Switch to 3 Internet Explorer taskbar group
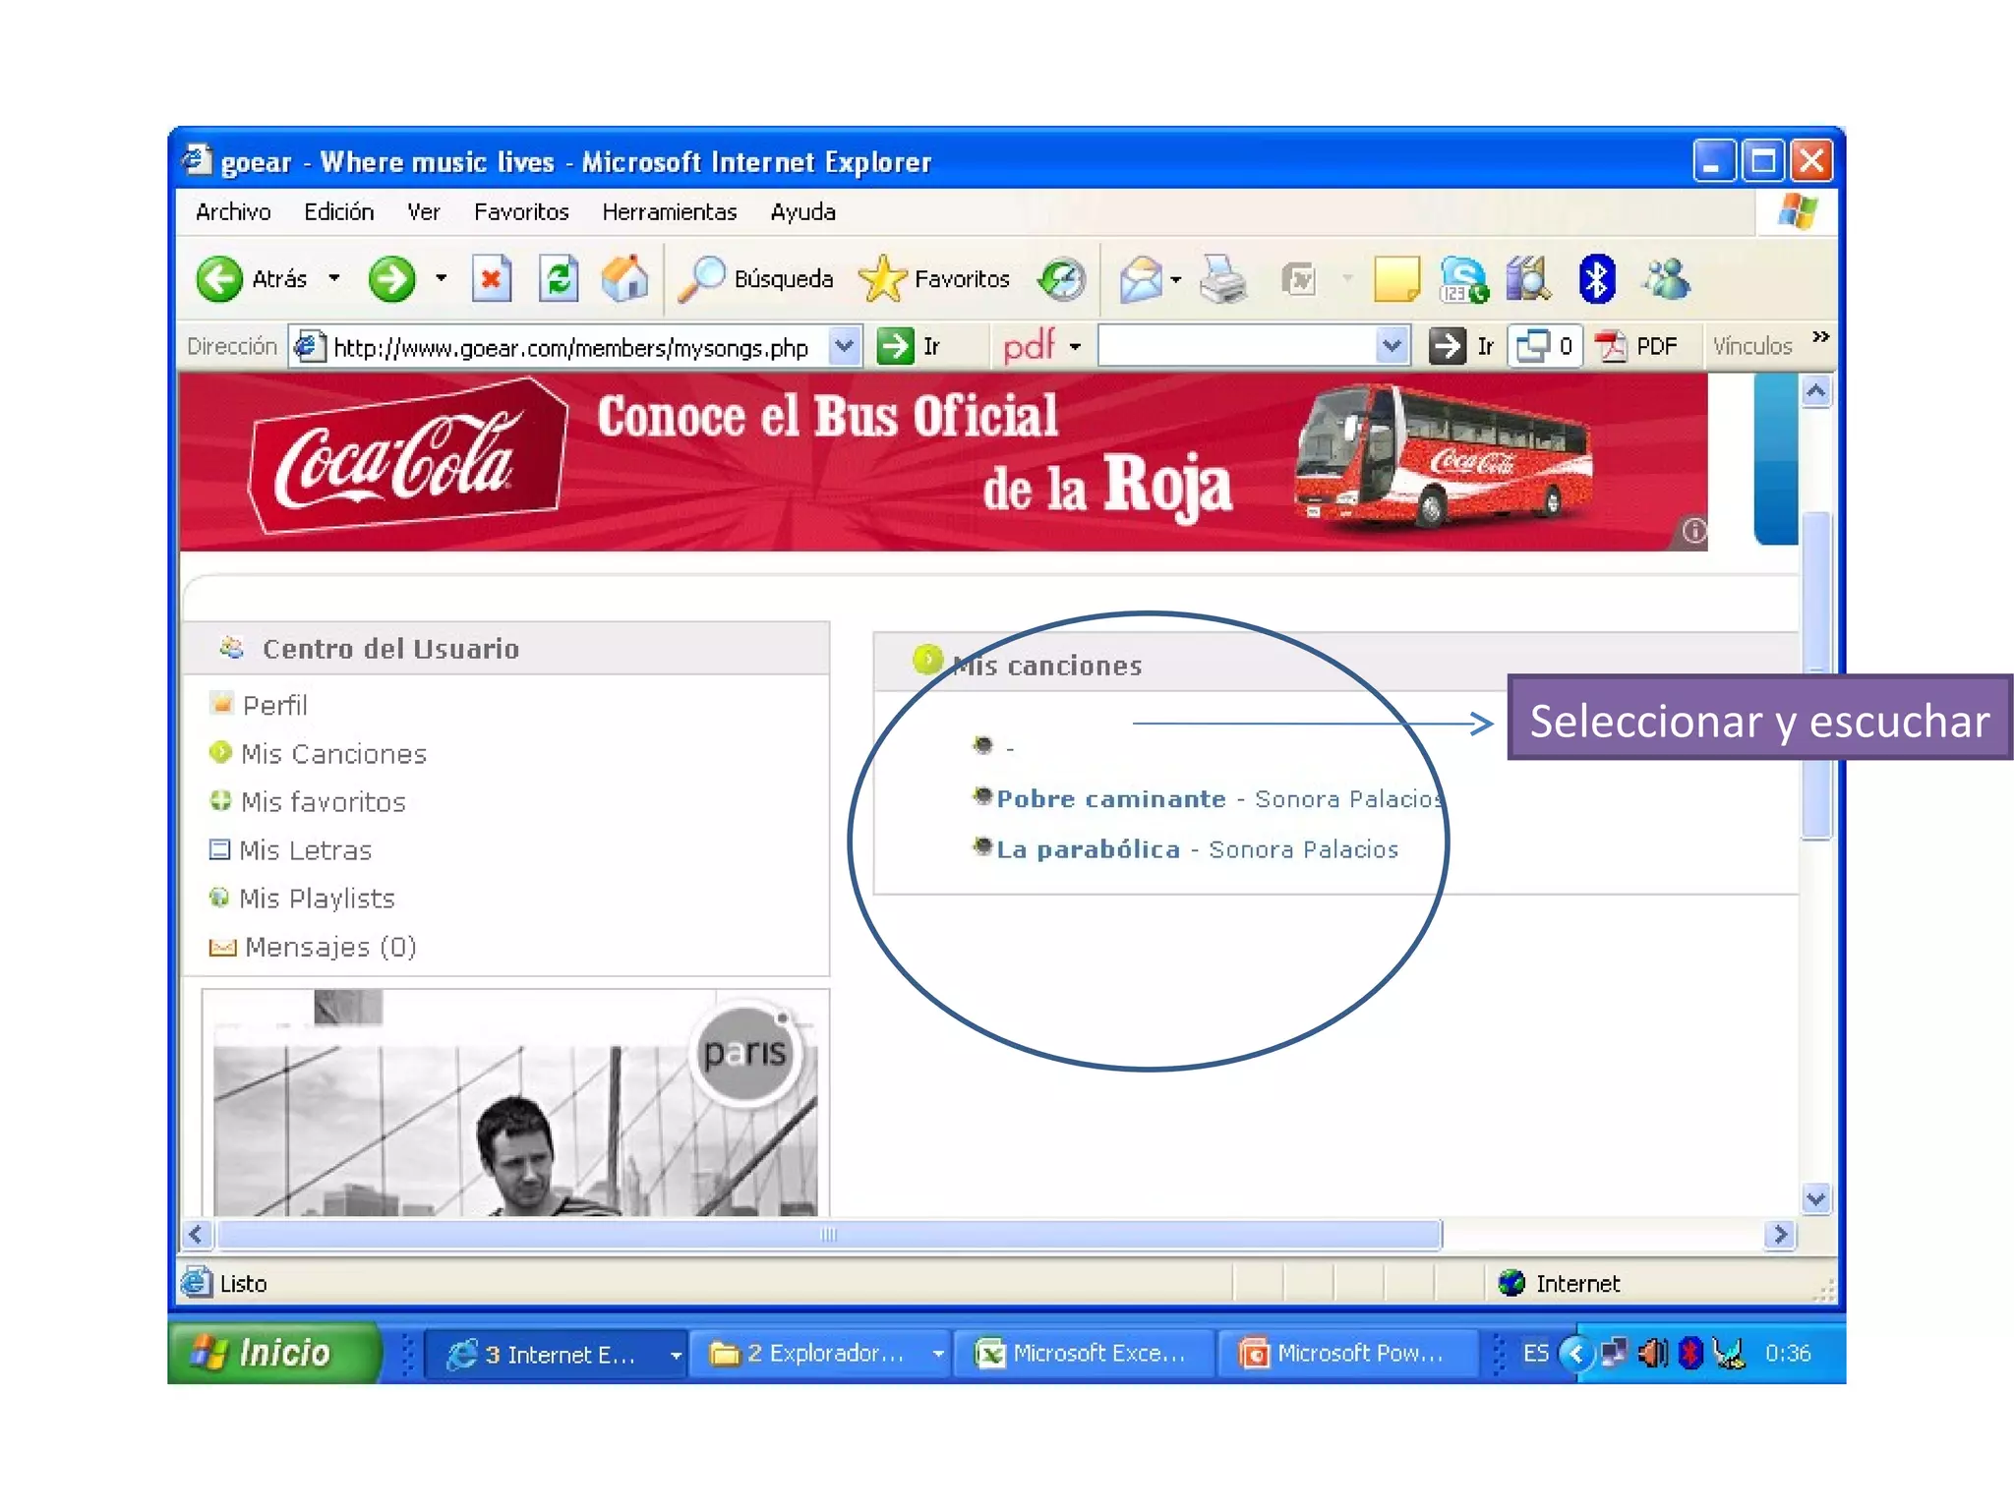This screenshot has width=2014, height=1510. click(556, 1355)
